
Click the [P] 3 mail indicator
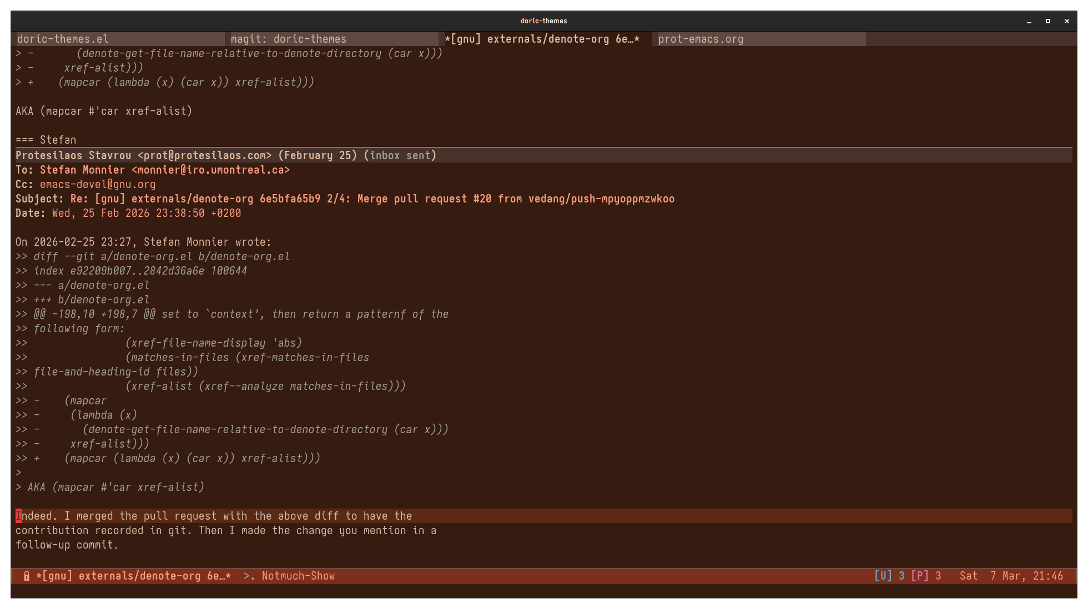point(926,576)
